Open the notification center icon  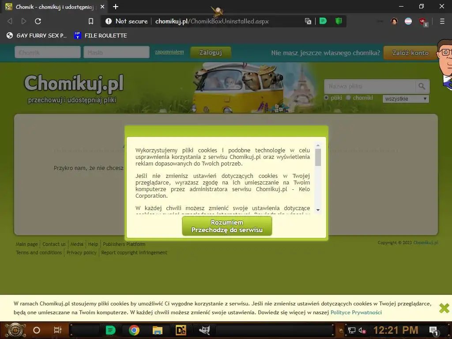[x=434, y=331]
